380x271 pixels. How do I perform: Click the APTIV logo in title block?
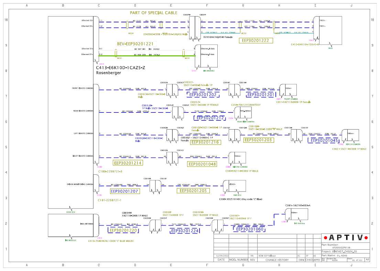(x=346, y=238)
